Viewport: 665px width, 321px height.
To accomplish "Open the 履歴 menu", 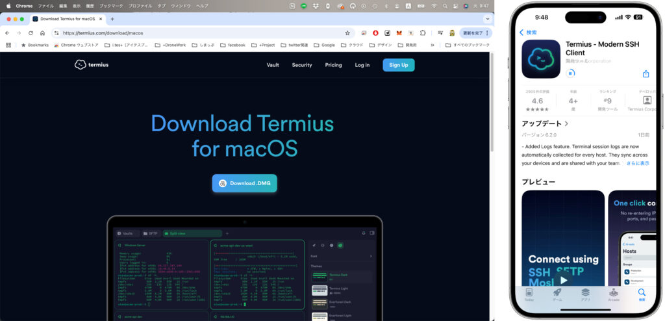I will [90, 6].
